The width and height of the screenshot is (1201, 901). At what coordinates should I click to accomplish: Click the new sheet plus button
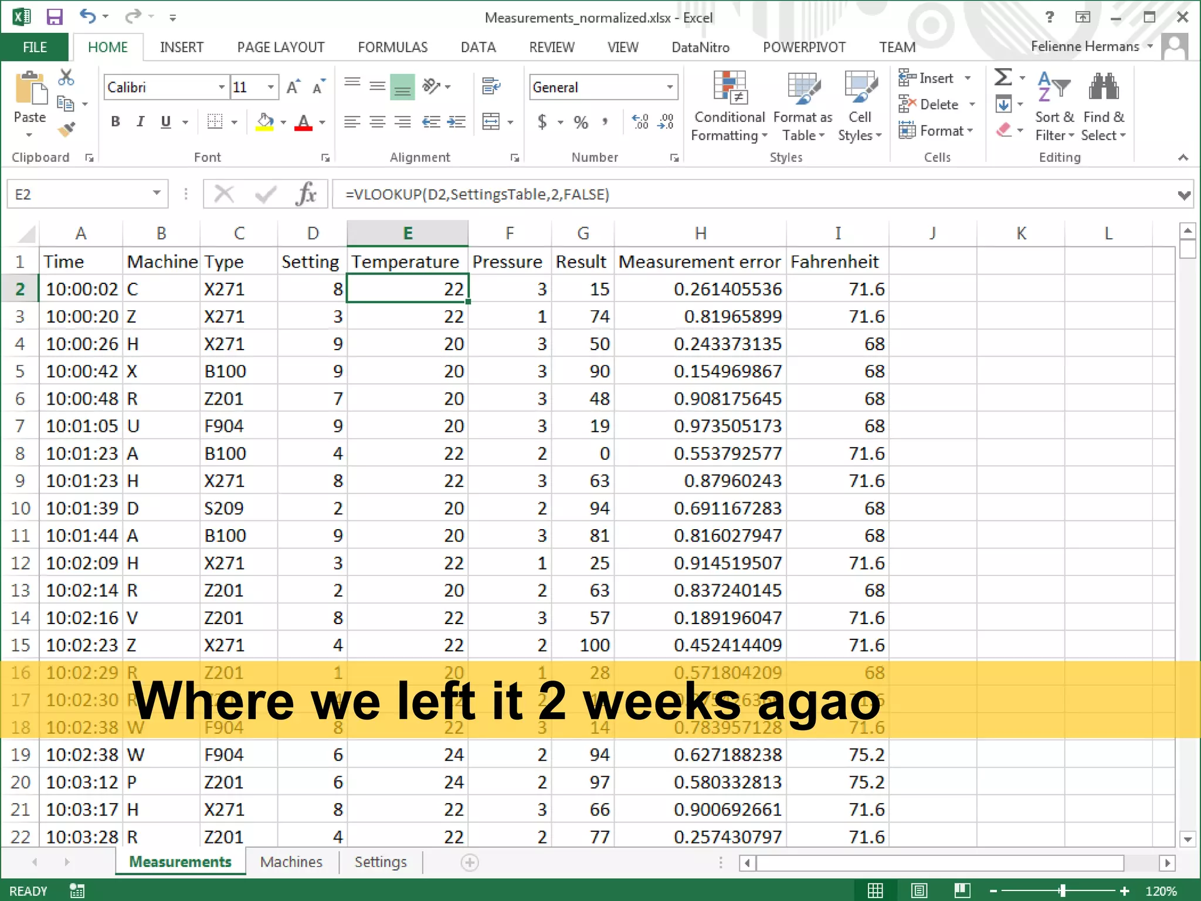(x=469, y=862)
